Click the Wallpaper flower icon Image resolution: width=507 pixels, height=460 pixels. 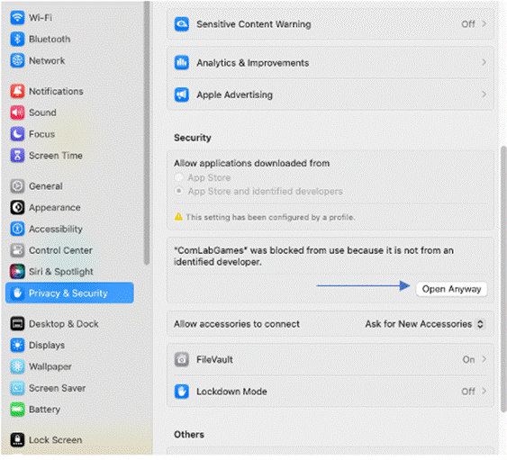point(17,366)
